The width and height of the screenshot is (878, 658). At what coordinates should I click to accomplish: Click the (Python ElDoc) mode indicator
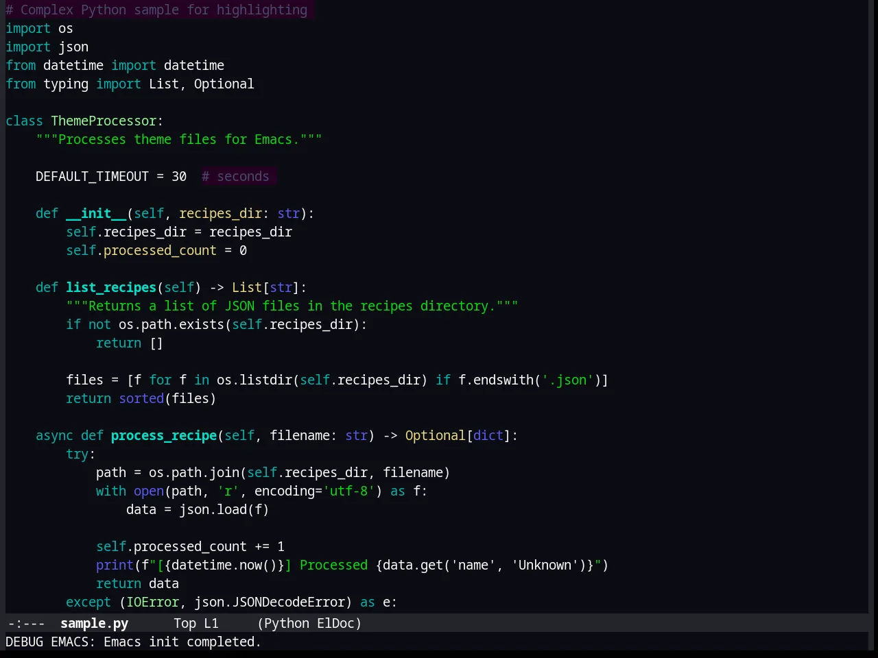309,623
